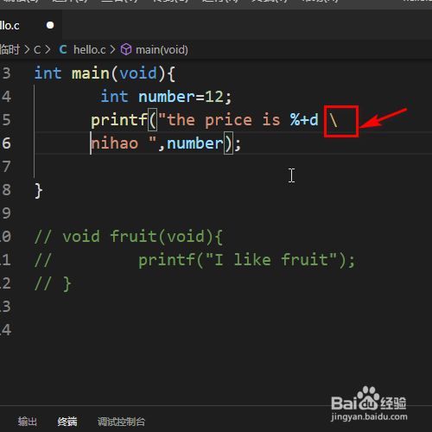The image size is (432, 432).
Task: Click the closing brace on line 8
Action: coord(39,190)
